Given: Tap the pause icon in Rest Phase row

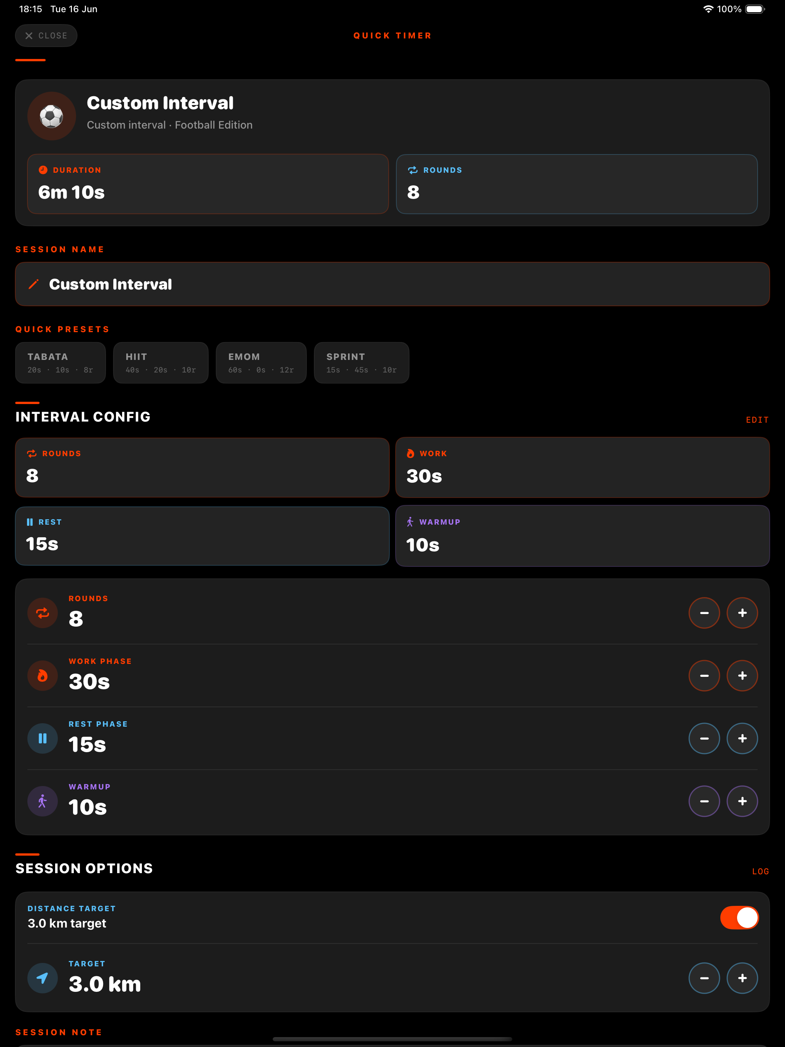Looking at the screenshot, I should coord(43,738).
